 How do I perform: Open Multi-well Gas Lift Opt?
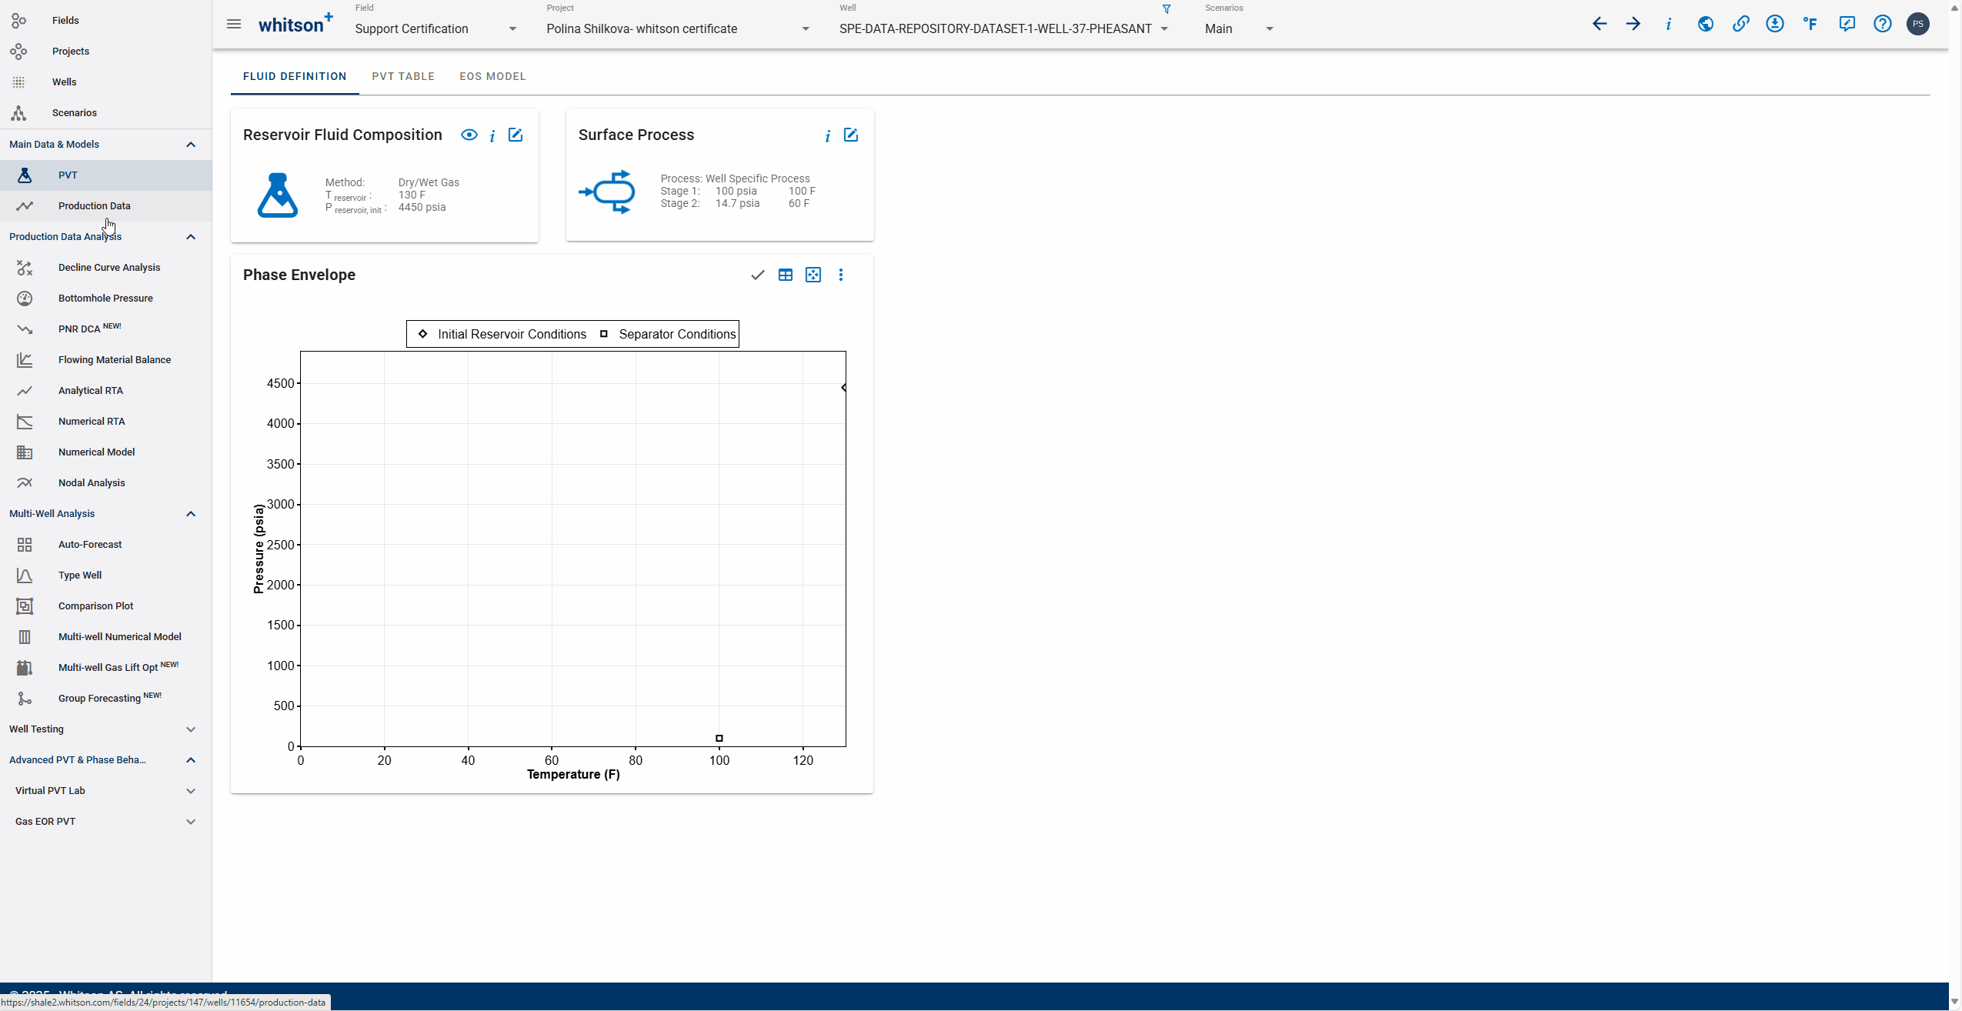[x=105, y=667]
